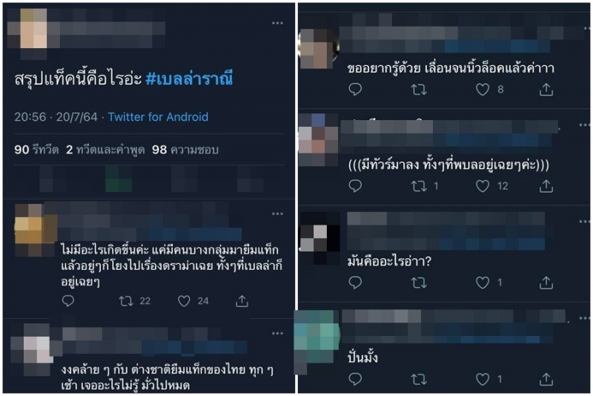This screenshot has width=593, height=396.
Task: Open more options on the ไม่มีอะไรเกิดขึ้นค่ะ reply
Action: [277, 214]
